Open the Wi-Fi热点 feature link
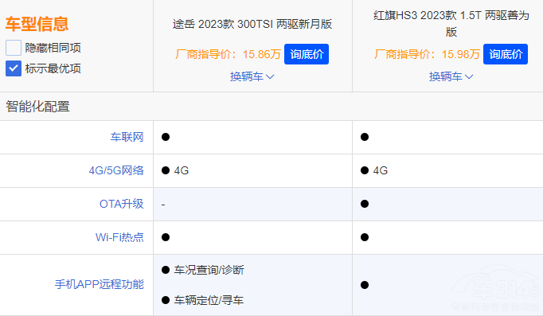This screenshot has width=543, height=316. (119, 237)
